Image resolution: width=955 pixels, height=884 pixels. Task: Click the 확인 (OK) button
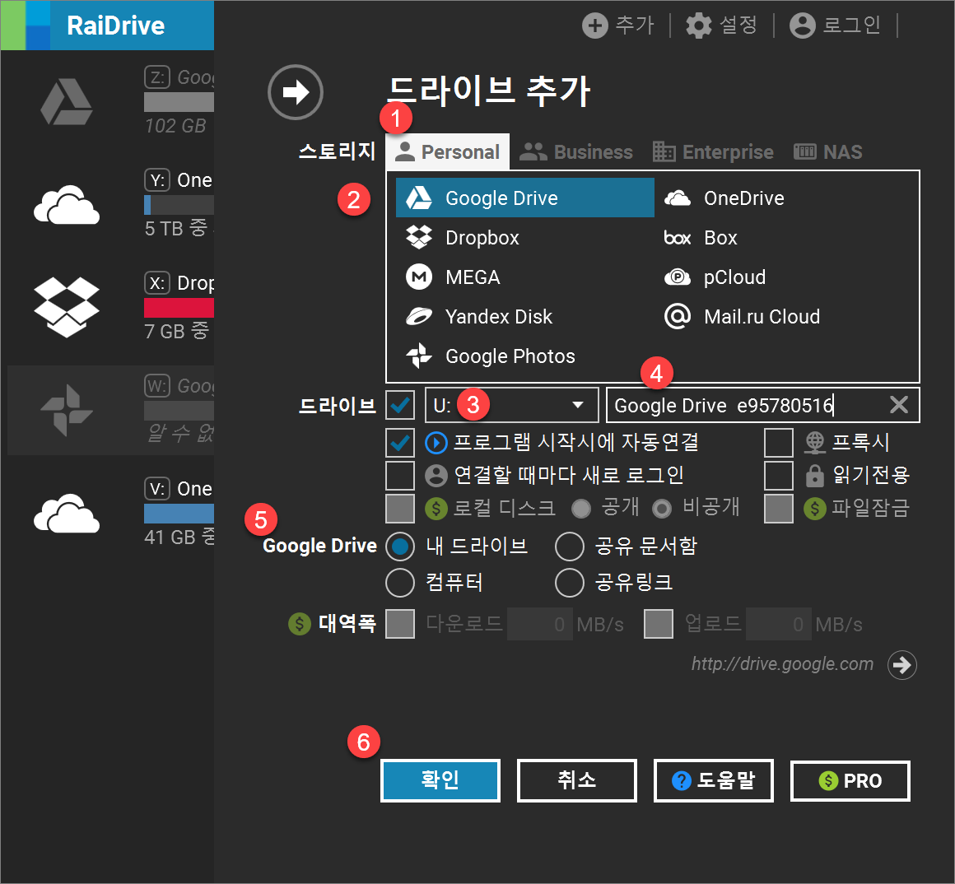coord(440,780)
